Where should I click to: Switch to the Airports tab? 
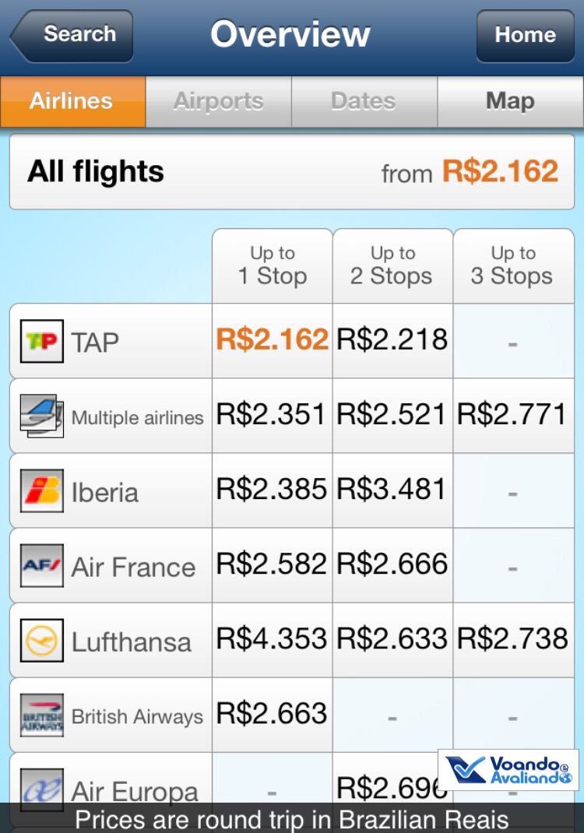point(219,101)
